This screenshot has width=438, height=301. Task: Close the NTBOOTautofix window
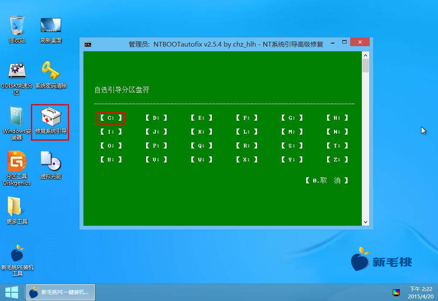click(360, 42)
